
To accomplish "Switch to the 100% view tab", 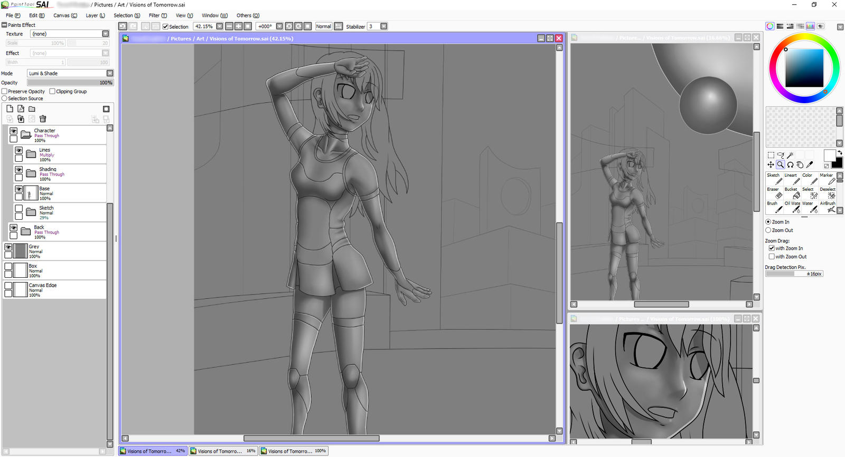I will (x=294, y=451).
